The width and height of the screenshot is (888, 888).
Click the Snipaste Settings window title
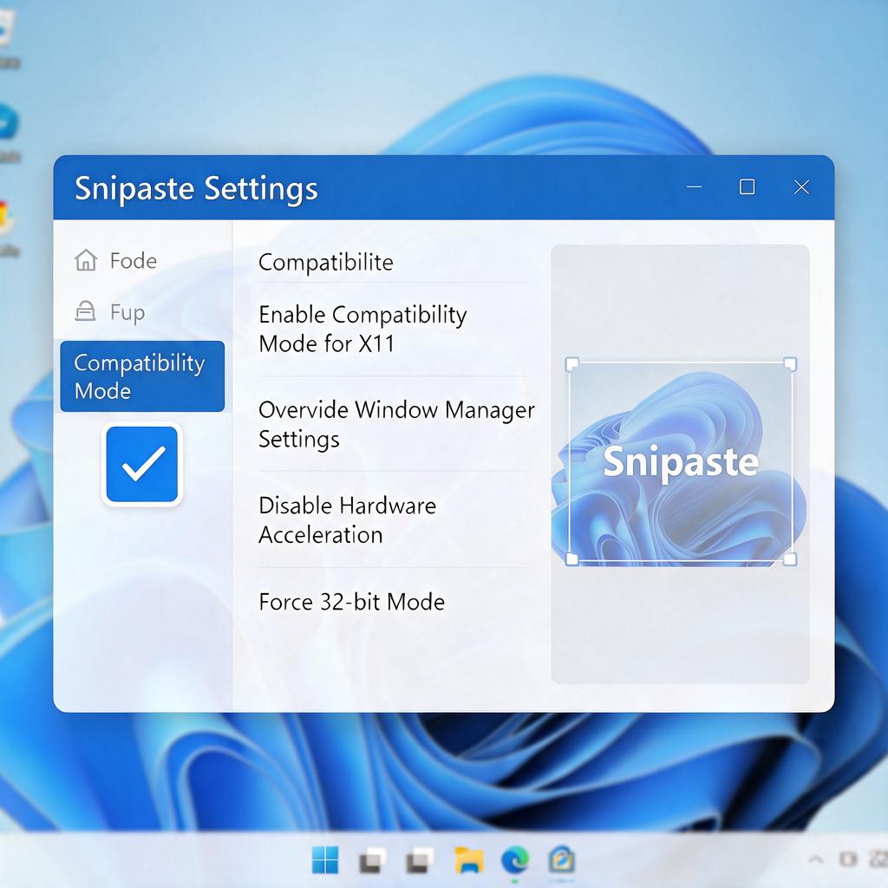196,188
